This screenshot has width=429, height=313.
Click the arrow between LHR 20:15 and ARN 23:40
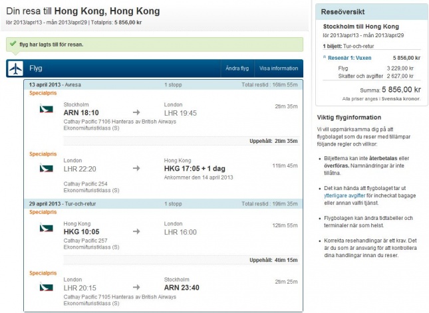(136, 288)
